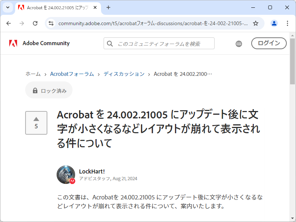Toggle the bookmark star for this page
Screen dimensions: 296x222
(256, 23)
